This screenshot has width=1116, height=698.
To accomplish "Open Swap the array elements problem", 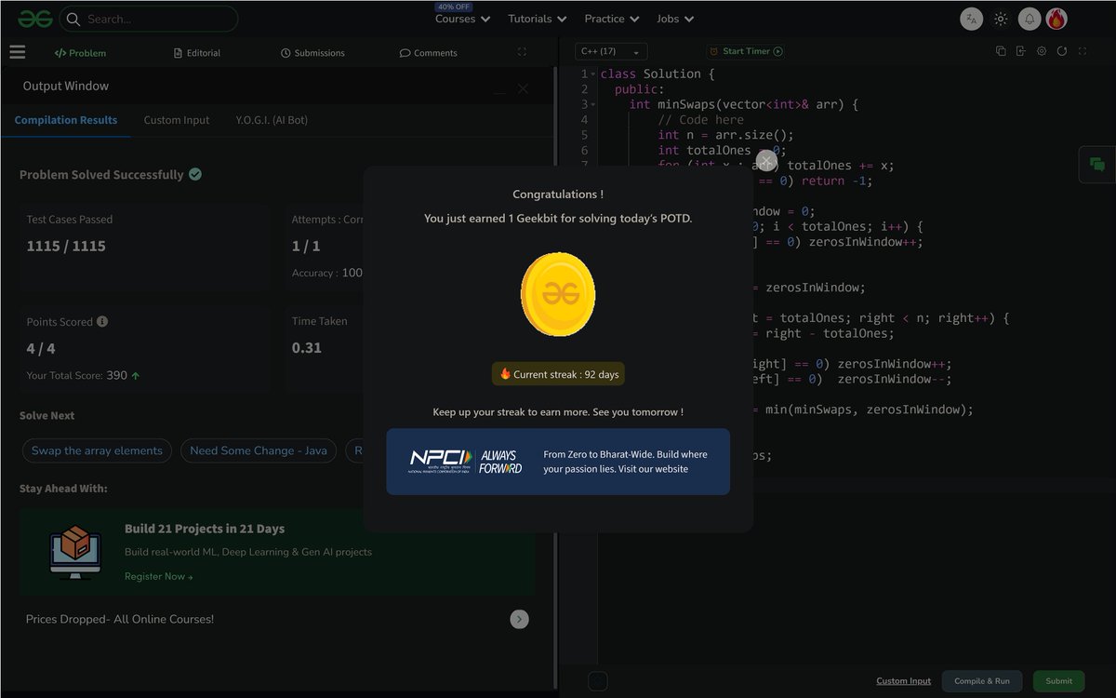I will pos(97,450).
